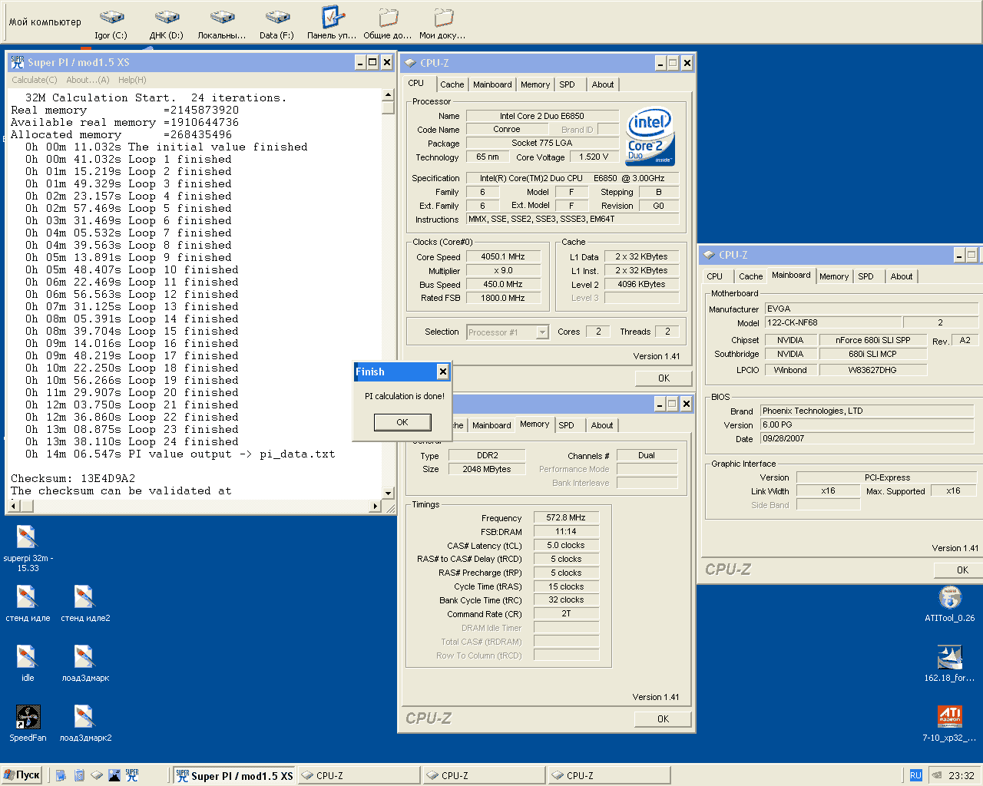Select Memory tab in right CPU-Z window
This screenshot has height=786, width=983.
pos(834,276)
